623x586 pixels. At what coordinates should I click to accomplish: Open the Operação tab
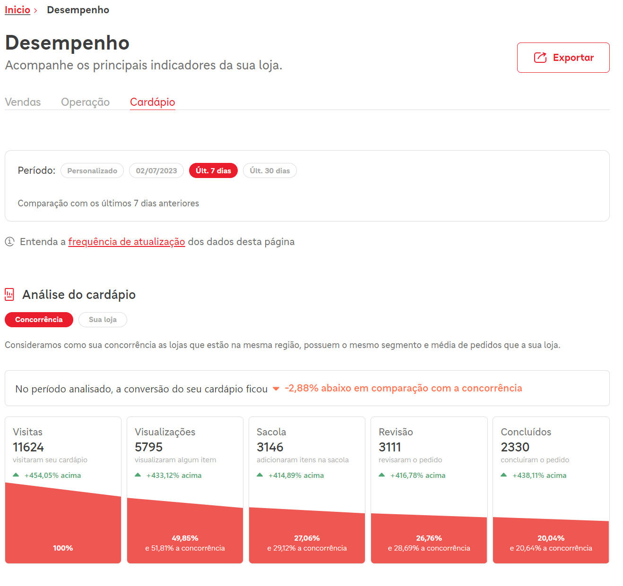(86, 102)
